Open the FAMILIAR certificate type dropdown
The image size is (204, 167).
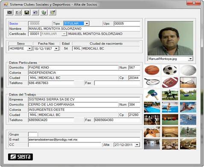coord(64,34)
